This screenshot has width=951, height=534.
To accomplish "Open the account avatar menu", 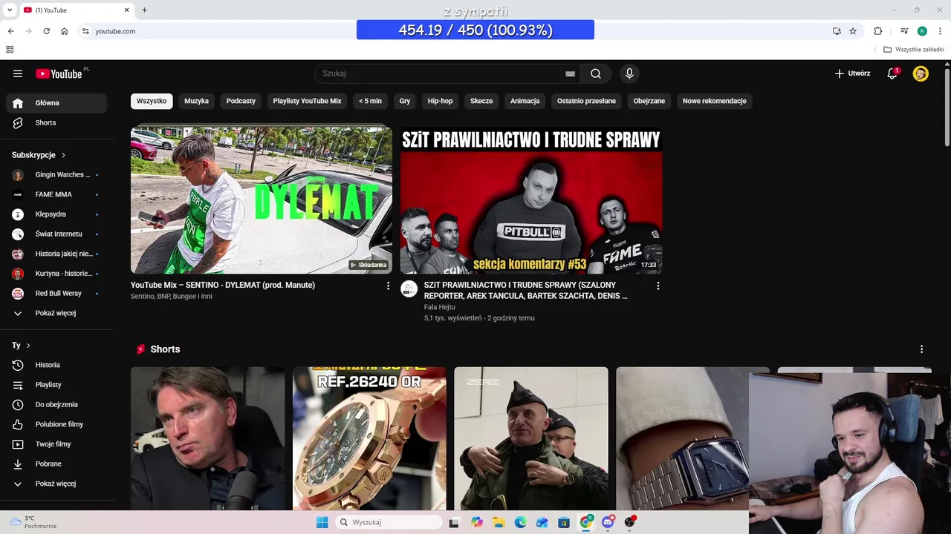I will 921,73.
